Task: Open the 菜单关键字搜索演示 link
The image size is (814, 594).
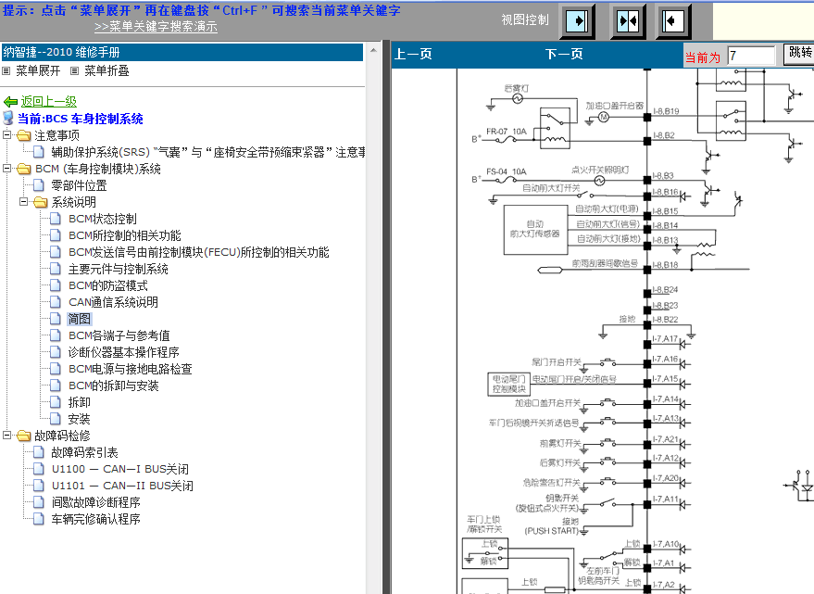Action: point(156,27)
